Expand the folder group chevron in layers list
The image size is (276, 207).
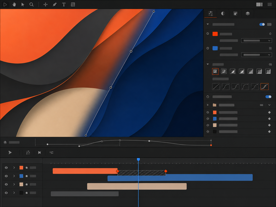pyautogui.click(x=208, y=105)
